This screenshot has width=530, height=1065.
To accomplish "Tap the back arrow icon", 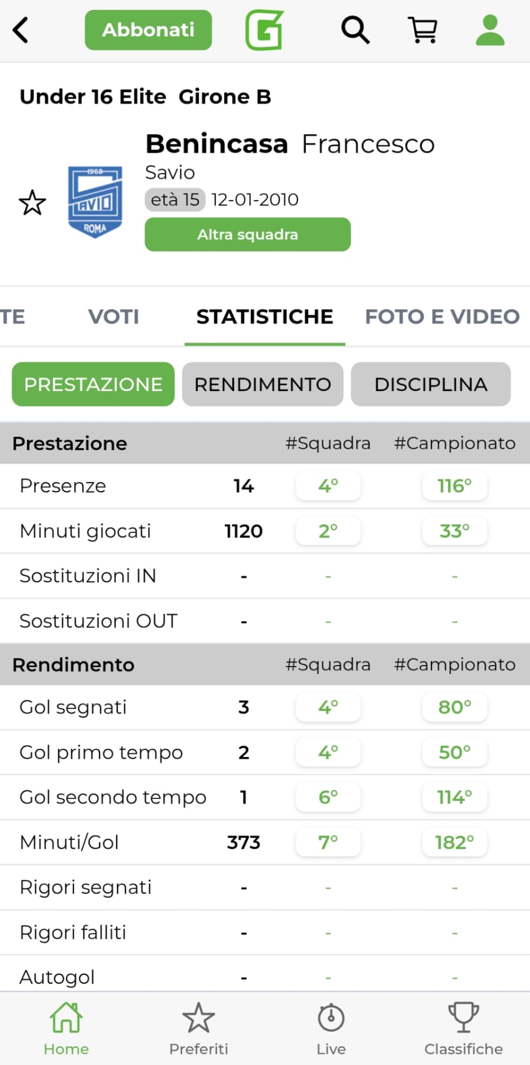I will click(21, 30).
